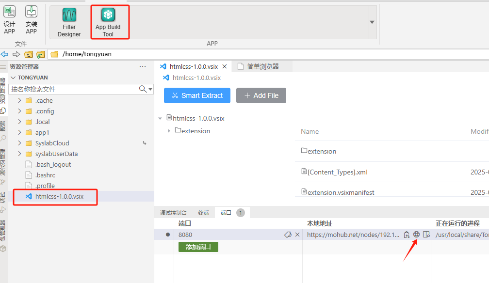This screenshot has height=283, width=489.
Task: Go up to parent folder
Action: click(28, 55)
